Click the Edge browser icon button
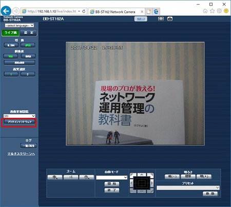This screenshot has width=231, height=207. pos(156,12)
